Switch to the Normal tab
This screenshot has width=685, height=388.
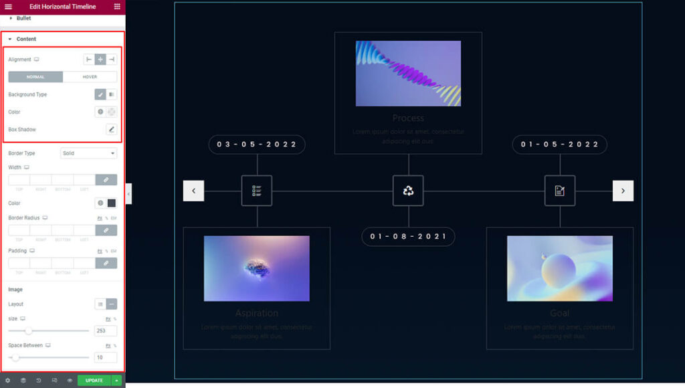pos(35,77)
